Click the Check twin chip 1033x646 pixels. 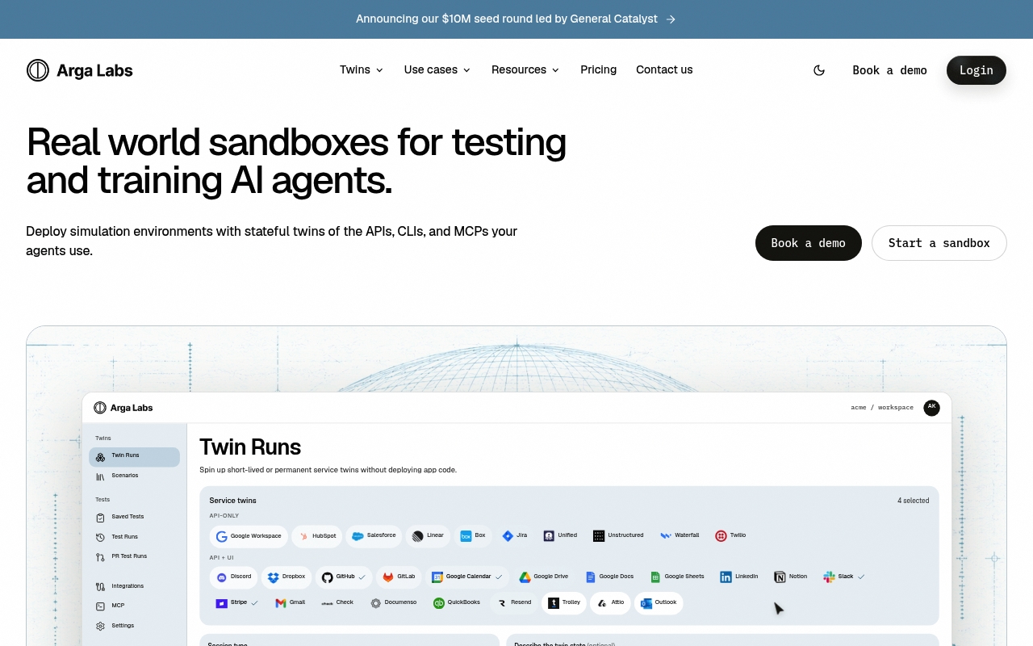click(x=337, y=603)
